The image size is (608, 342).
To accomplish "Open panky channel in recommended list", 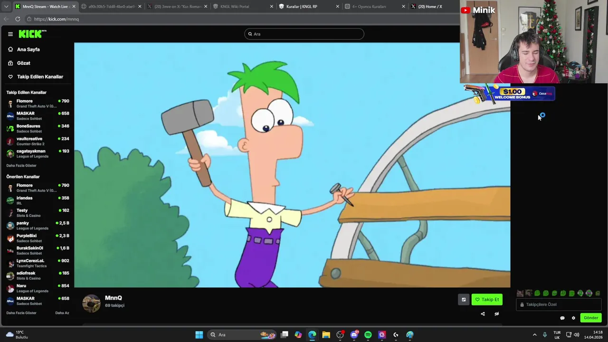I will coord(38,226).
